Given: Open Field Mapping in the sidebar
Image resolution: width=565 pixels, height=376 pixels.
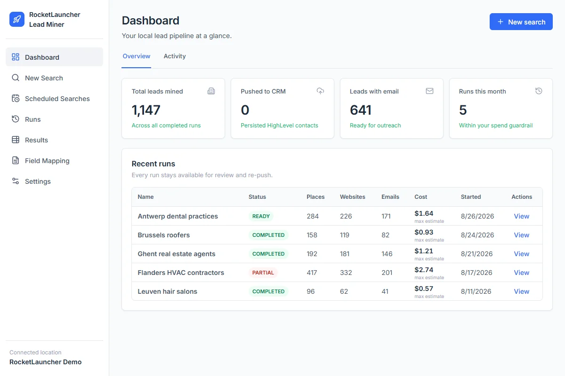Looking at the screenshot, I should [54, 160].
